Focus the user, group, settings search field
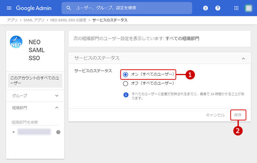The width and height of the screenshot is (257, 163). 127,8
